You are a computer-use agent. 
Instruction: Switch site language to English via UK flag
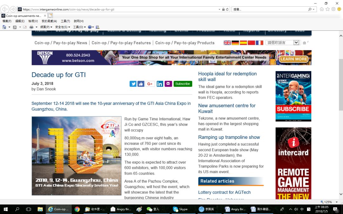[x=227, y=43]
